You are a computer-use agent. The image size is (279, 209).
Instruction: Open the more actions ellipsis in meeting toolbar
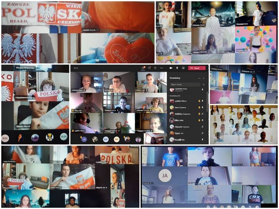(x=161, y=68)
